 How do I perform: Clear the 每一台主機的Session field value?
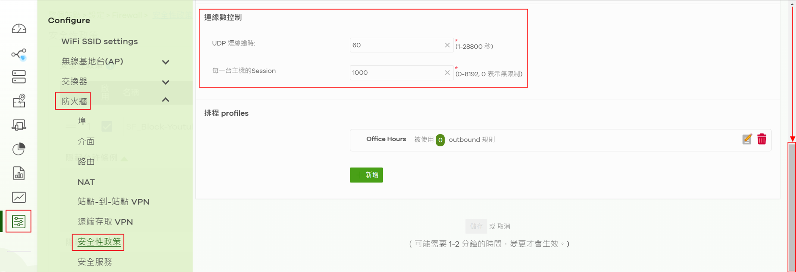click(x=447, y=72)
